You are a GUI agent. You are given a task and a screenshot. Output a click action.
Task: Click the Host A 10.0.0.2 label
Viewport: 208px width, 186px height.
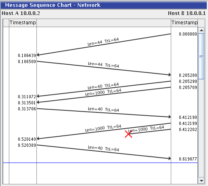click(21, 13)
